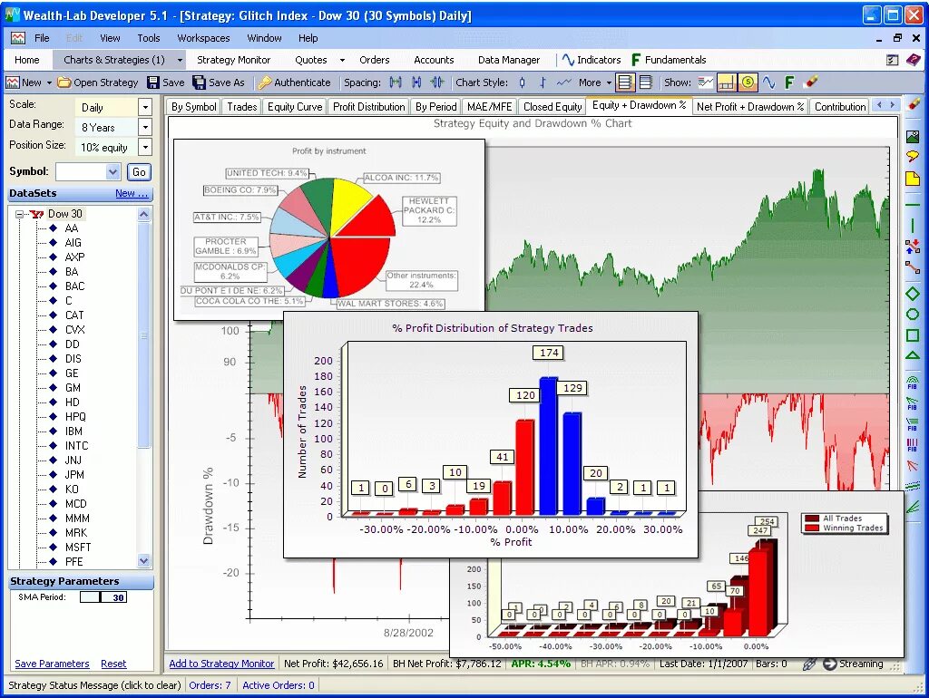
Task: Switch to the By Symbol tab
Action: [194, 107]
